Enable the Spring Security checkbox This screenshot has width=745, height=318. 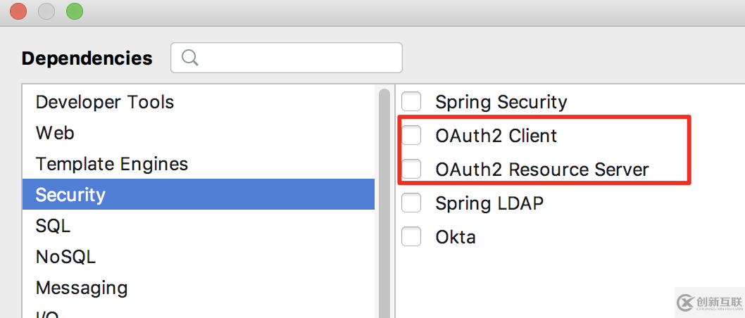pos(411,101)
